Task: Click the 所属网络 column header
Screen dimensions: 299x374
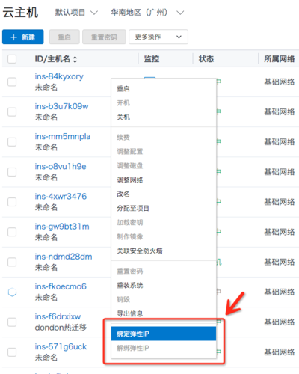Action: point(280,59)
